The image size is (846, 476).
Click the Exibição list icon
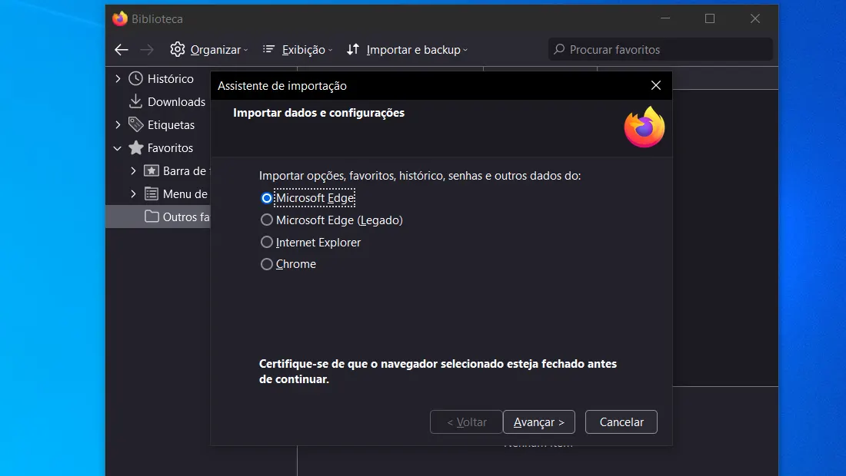(268, 49)
